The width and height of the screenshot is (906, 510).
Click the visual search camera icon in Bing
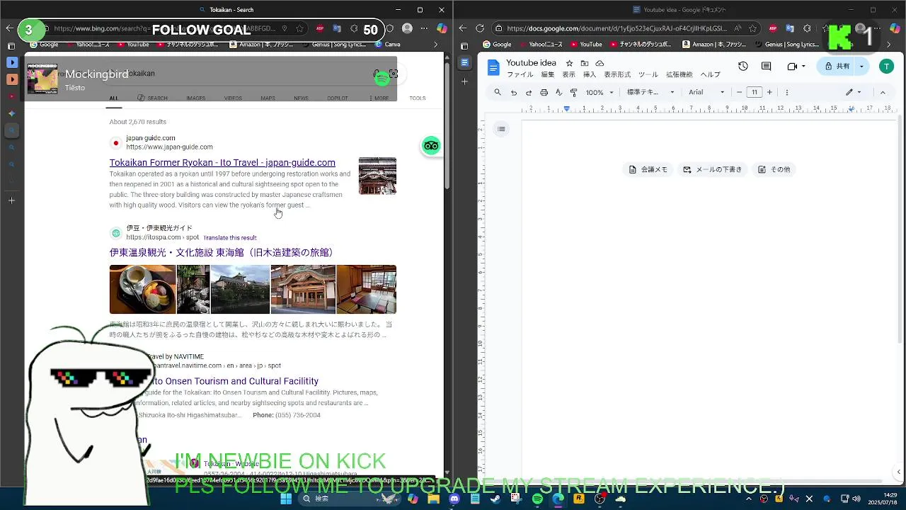394,74
